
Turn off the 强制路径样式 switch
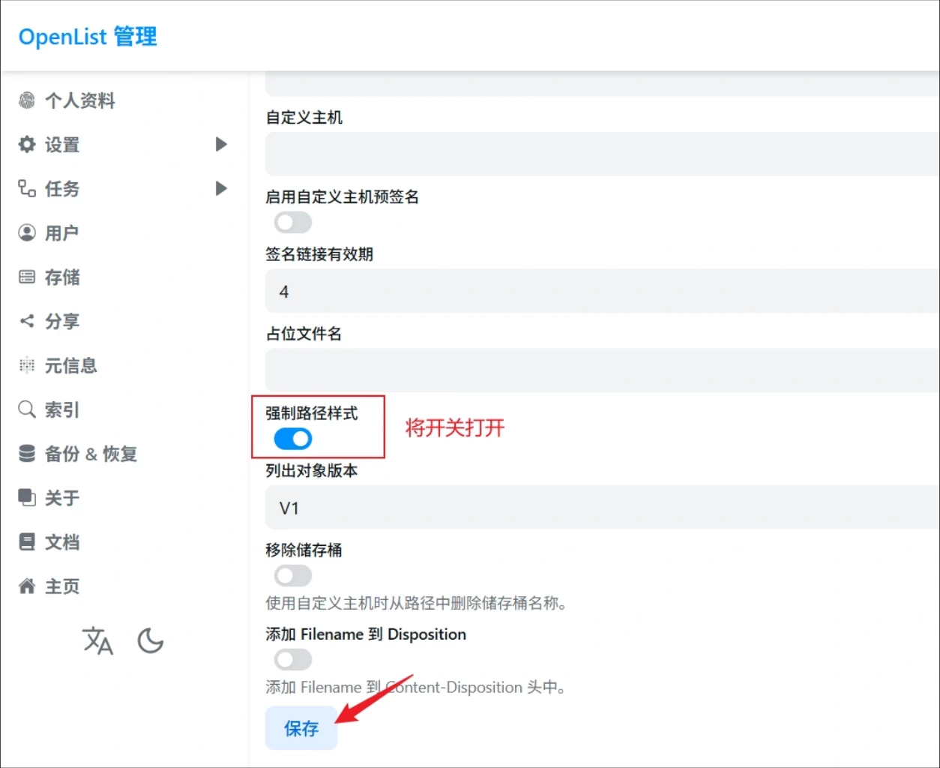(292, 439)
